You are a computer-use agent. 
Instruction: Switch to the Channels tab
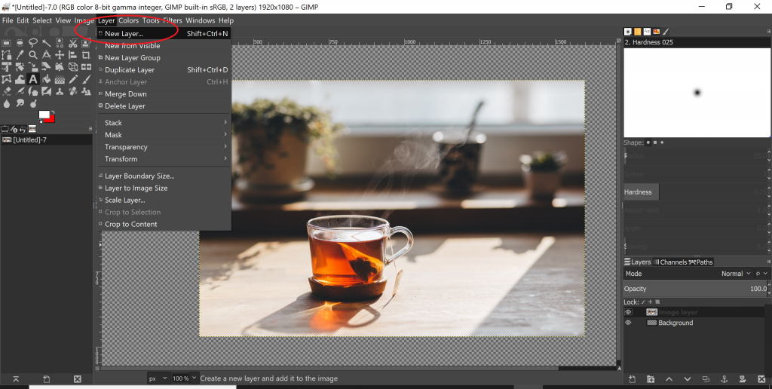[x=669, y=262]
